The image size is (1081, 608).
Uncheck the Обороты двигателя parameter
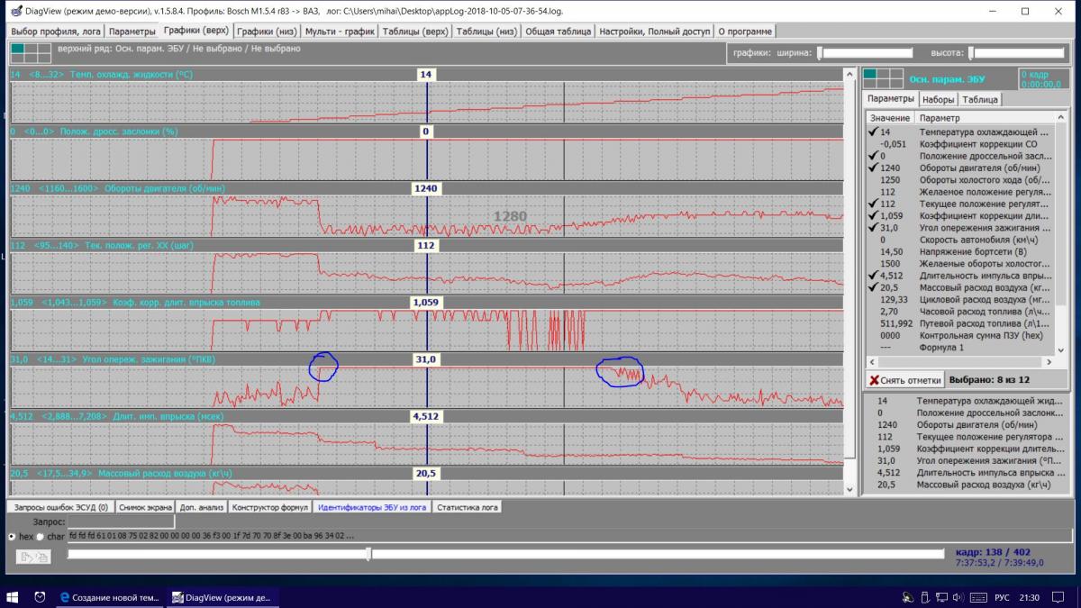pos(872,168)
